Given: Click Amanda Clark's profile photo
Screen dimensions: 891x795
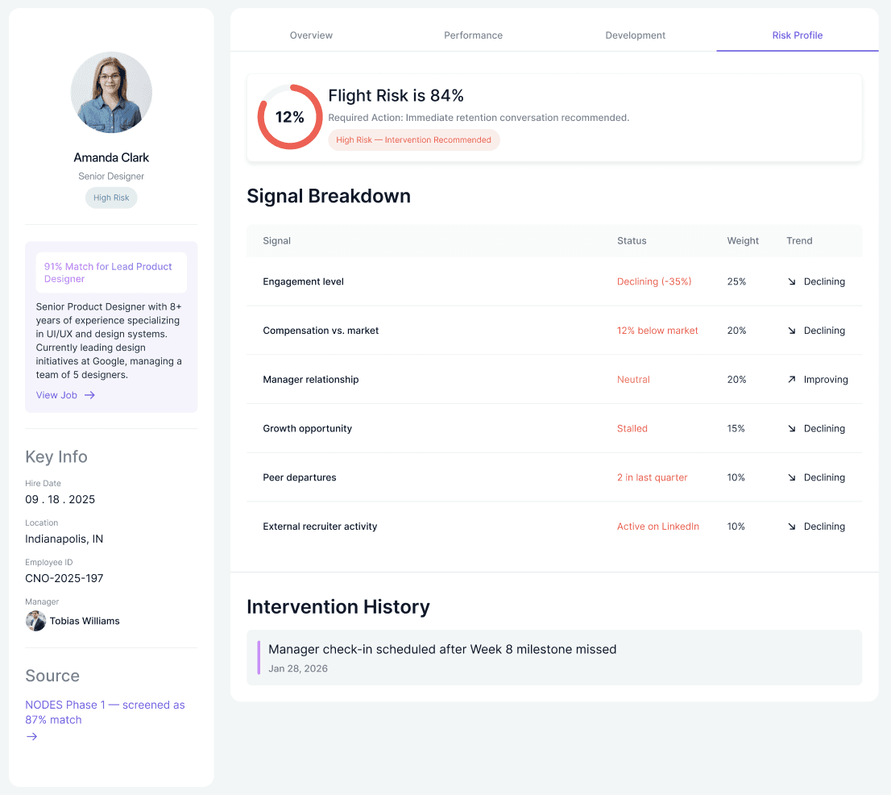Looking at the screenshot, I should click(111, 92).
